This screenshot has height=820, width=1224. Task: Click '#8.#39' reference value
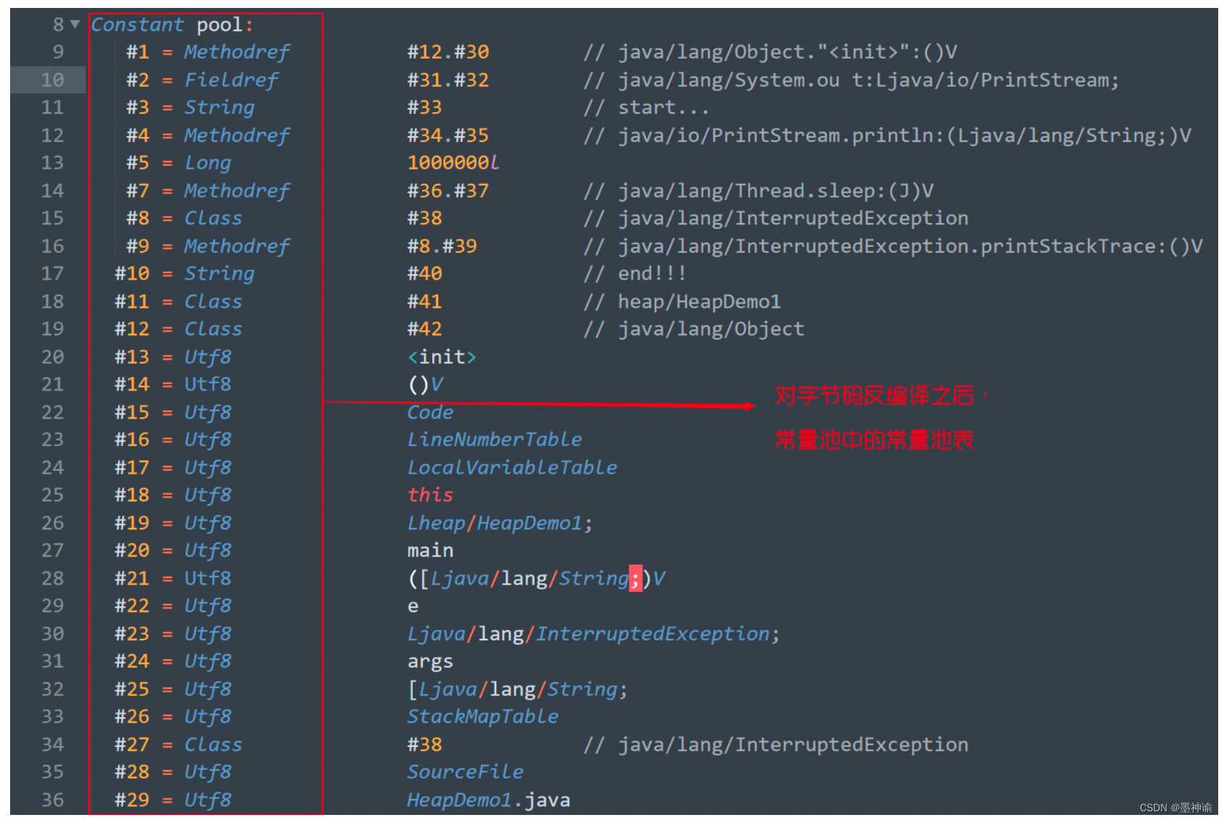tap(442, 246)
